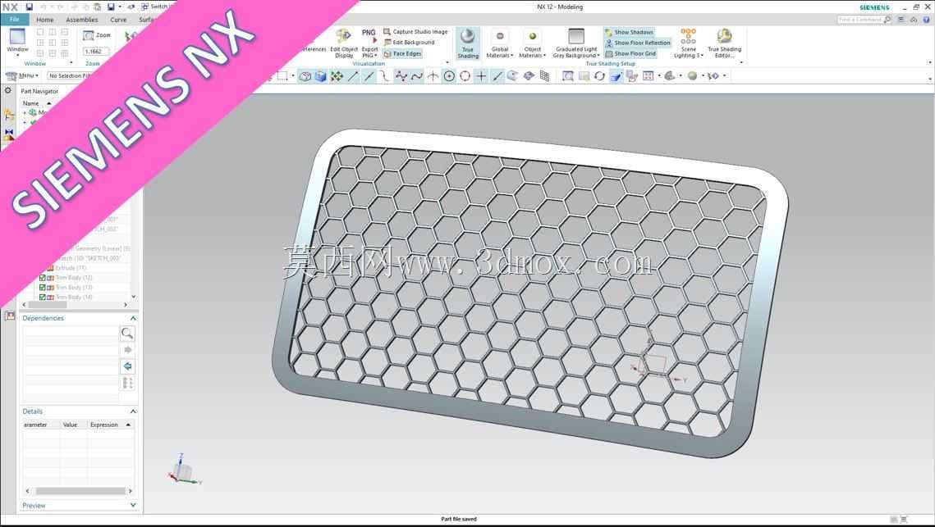Open Scene Lighting 3 dropdown

[689, 52]
